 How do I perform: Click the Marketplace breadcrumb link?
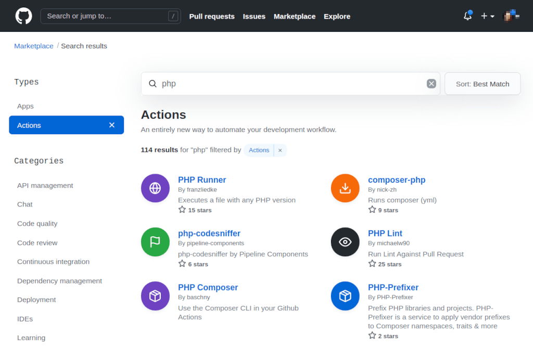click(34, 46)
